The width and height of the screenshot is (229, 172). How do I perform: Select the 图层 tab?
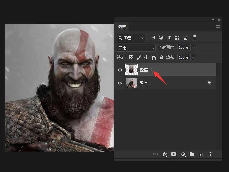point(122,27)
